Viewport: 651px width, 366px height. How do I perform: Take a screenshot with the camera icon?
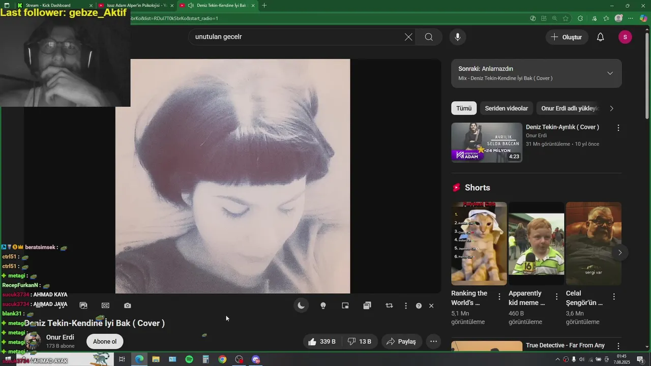tap(128, 306)
